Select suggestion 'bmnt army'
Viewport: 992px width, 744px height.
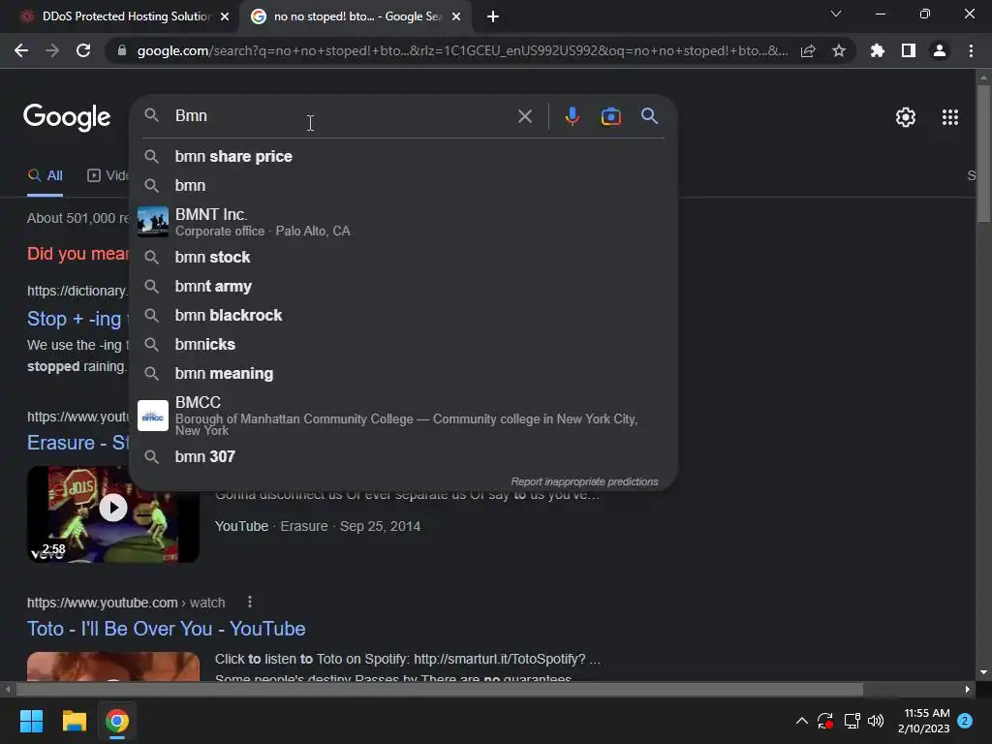pos(404,286)
